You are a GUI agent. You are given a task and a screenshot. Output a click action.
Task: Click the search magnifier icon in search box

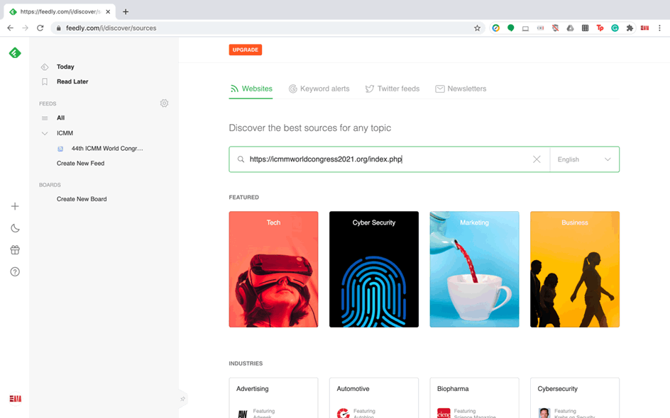point(241,159)
